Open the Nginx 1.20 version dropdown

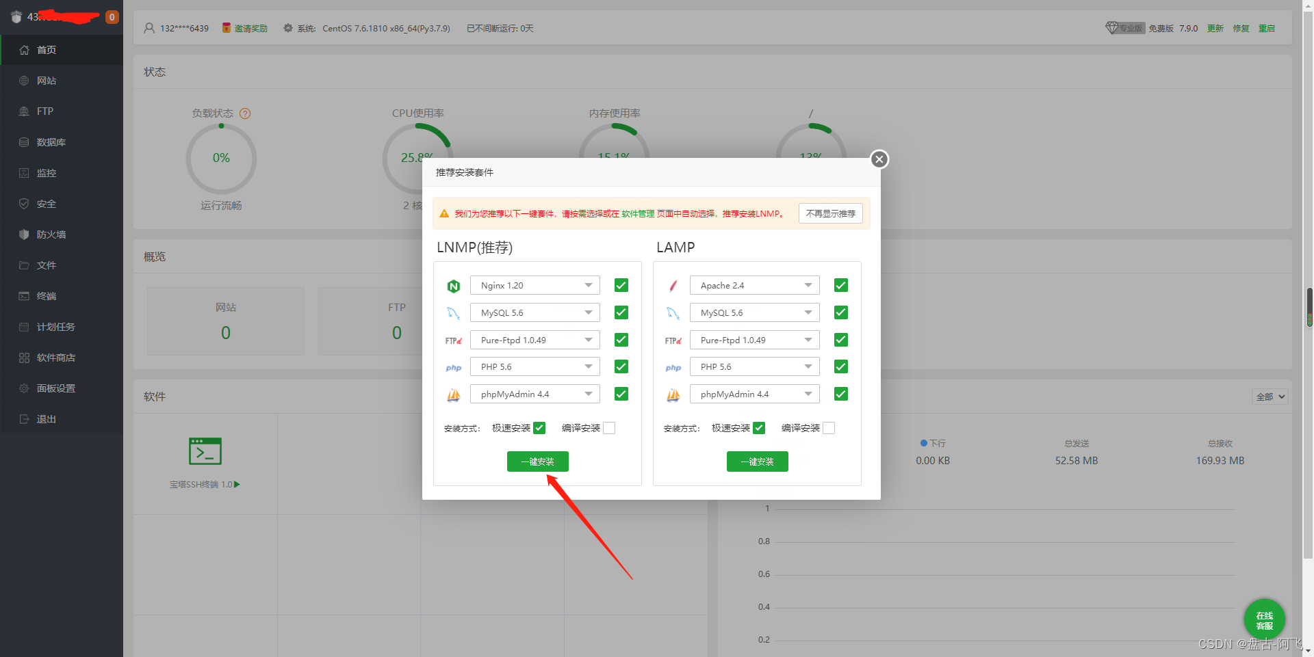click(535, 285)
